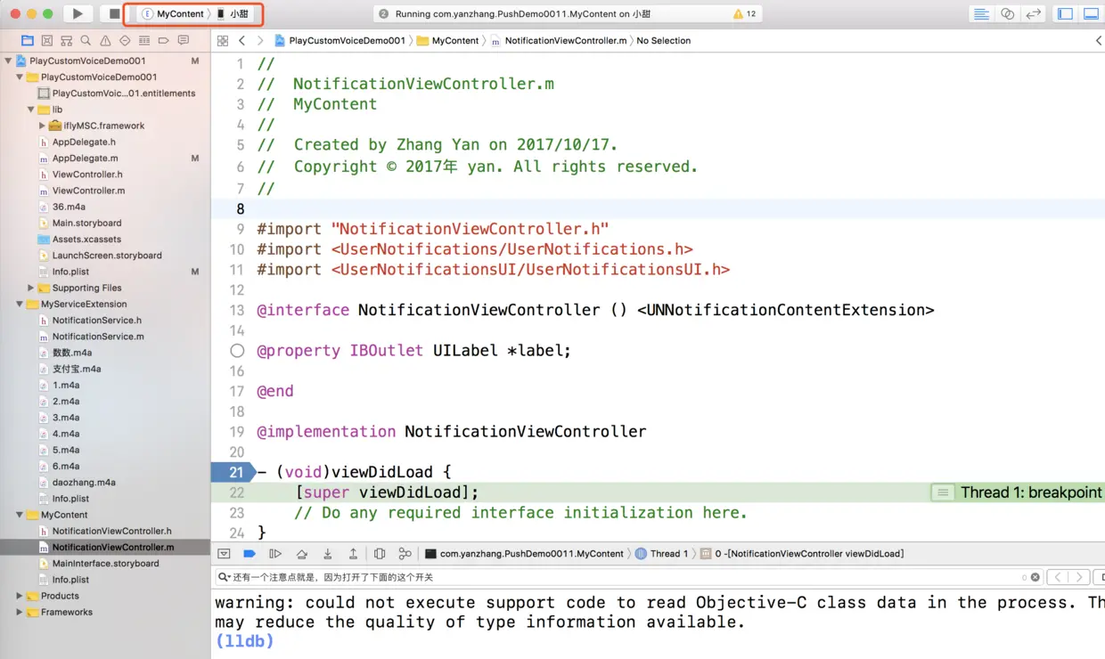Expand the Products group
1105x659 pixels.
coord(20,596)
